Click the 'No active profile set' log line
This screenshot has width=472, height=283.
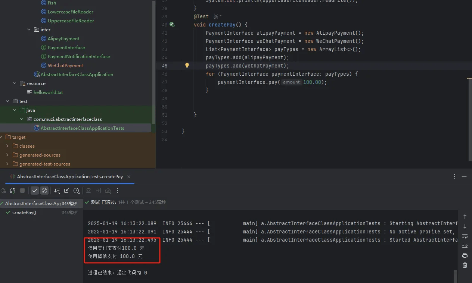(x=273, y=232)
